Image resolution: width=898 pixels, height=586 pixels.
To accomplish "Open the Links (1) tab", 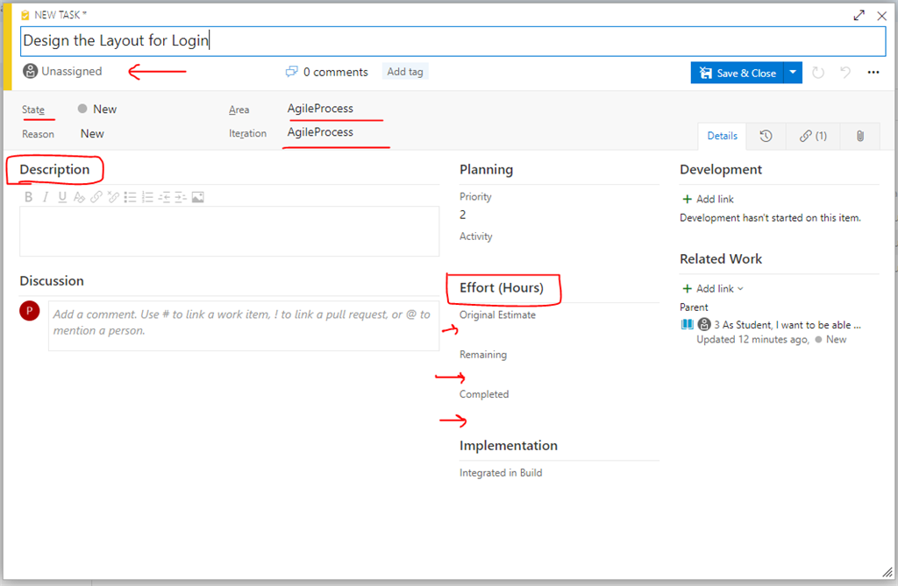I will point(813,136).
